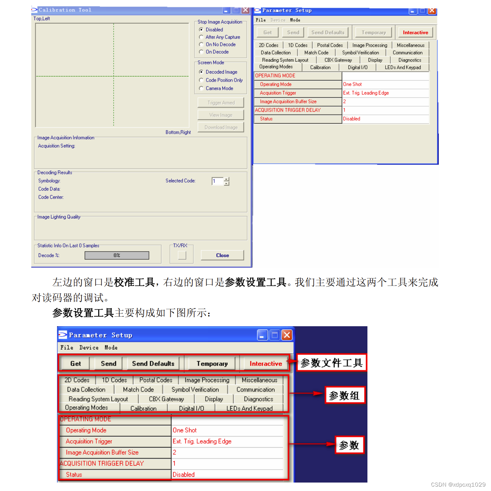Open the Mode menu in Parameter Setup
Viewport: 491px width, 491px height.
[x=295, y=20]
